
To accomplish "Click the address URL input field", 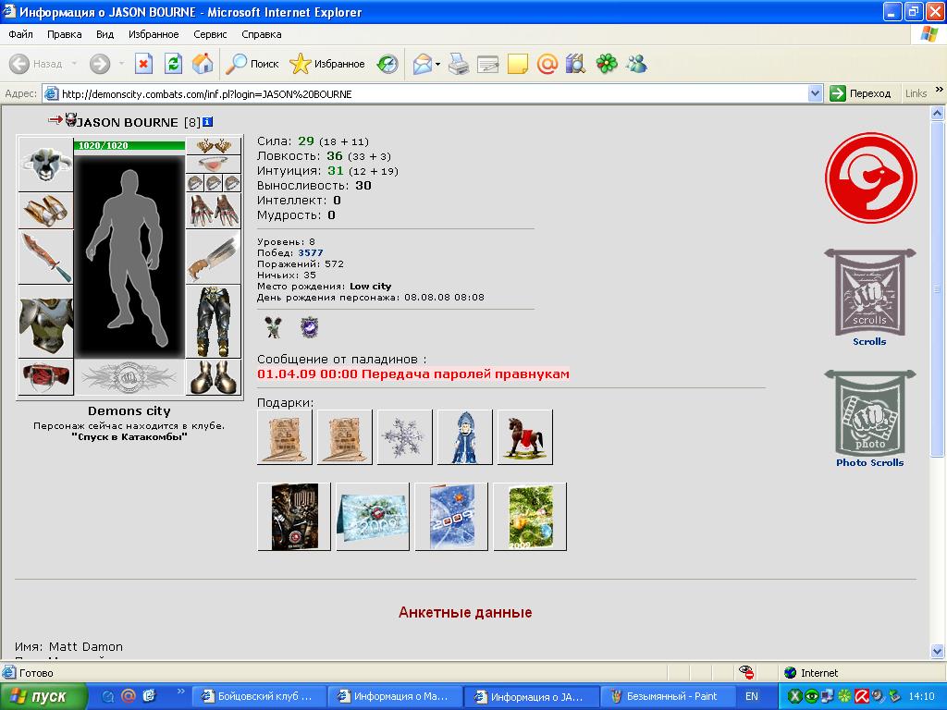I will click(425, 93).
